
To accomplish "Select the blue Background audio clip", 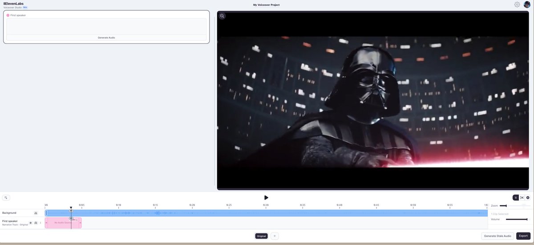I will (267, 213).
